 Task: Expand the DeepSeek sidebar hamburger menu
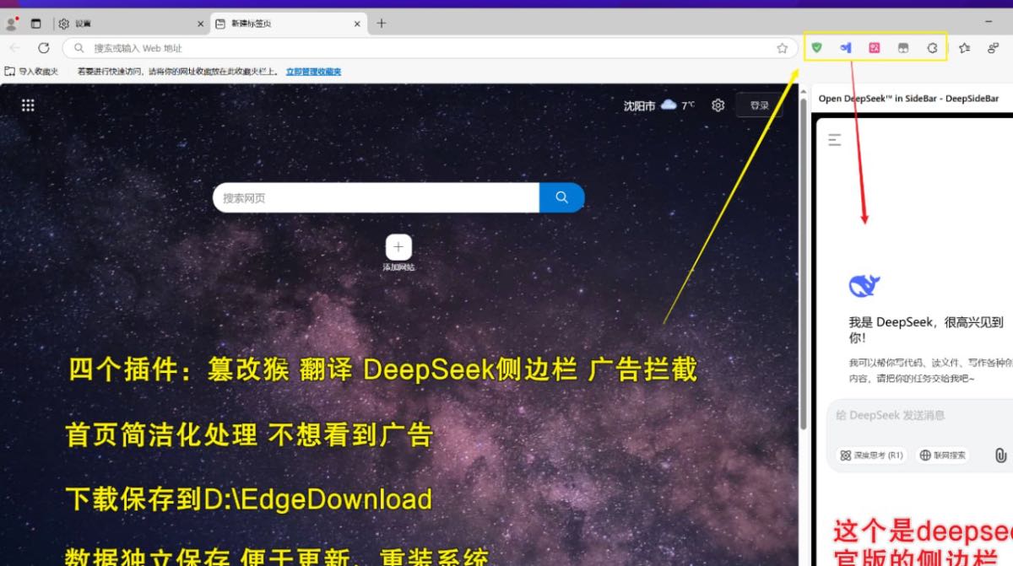835,140
